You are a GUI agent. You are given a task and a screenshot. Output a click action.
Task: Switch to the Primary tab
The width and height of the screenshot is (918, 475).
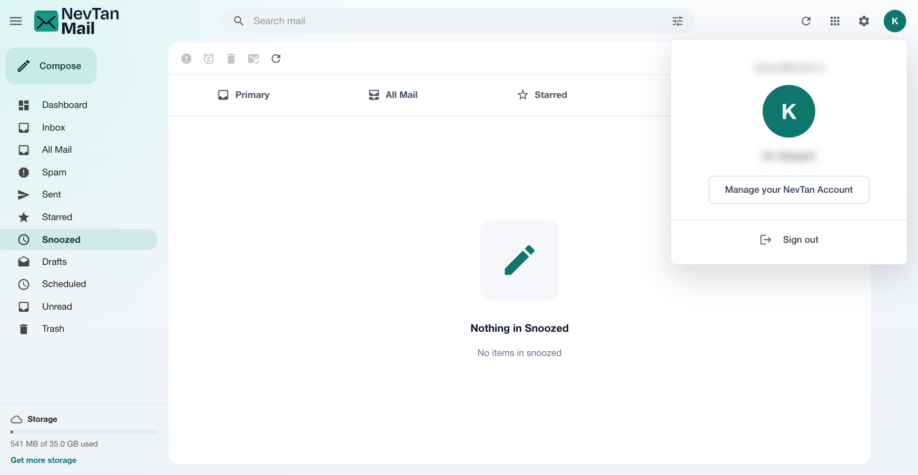pos(243,95)
